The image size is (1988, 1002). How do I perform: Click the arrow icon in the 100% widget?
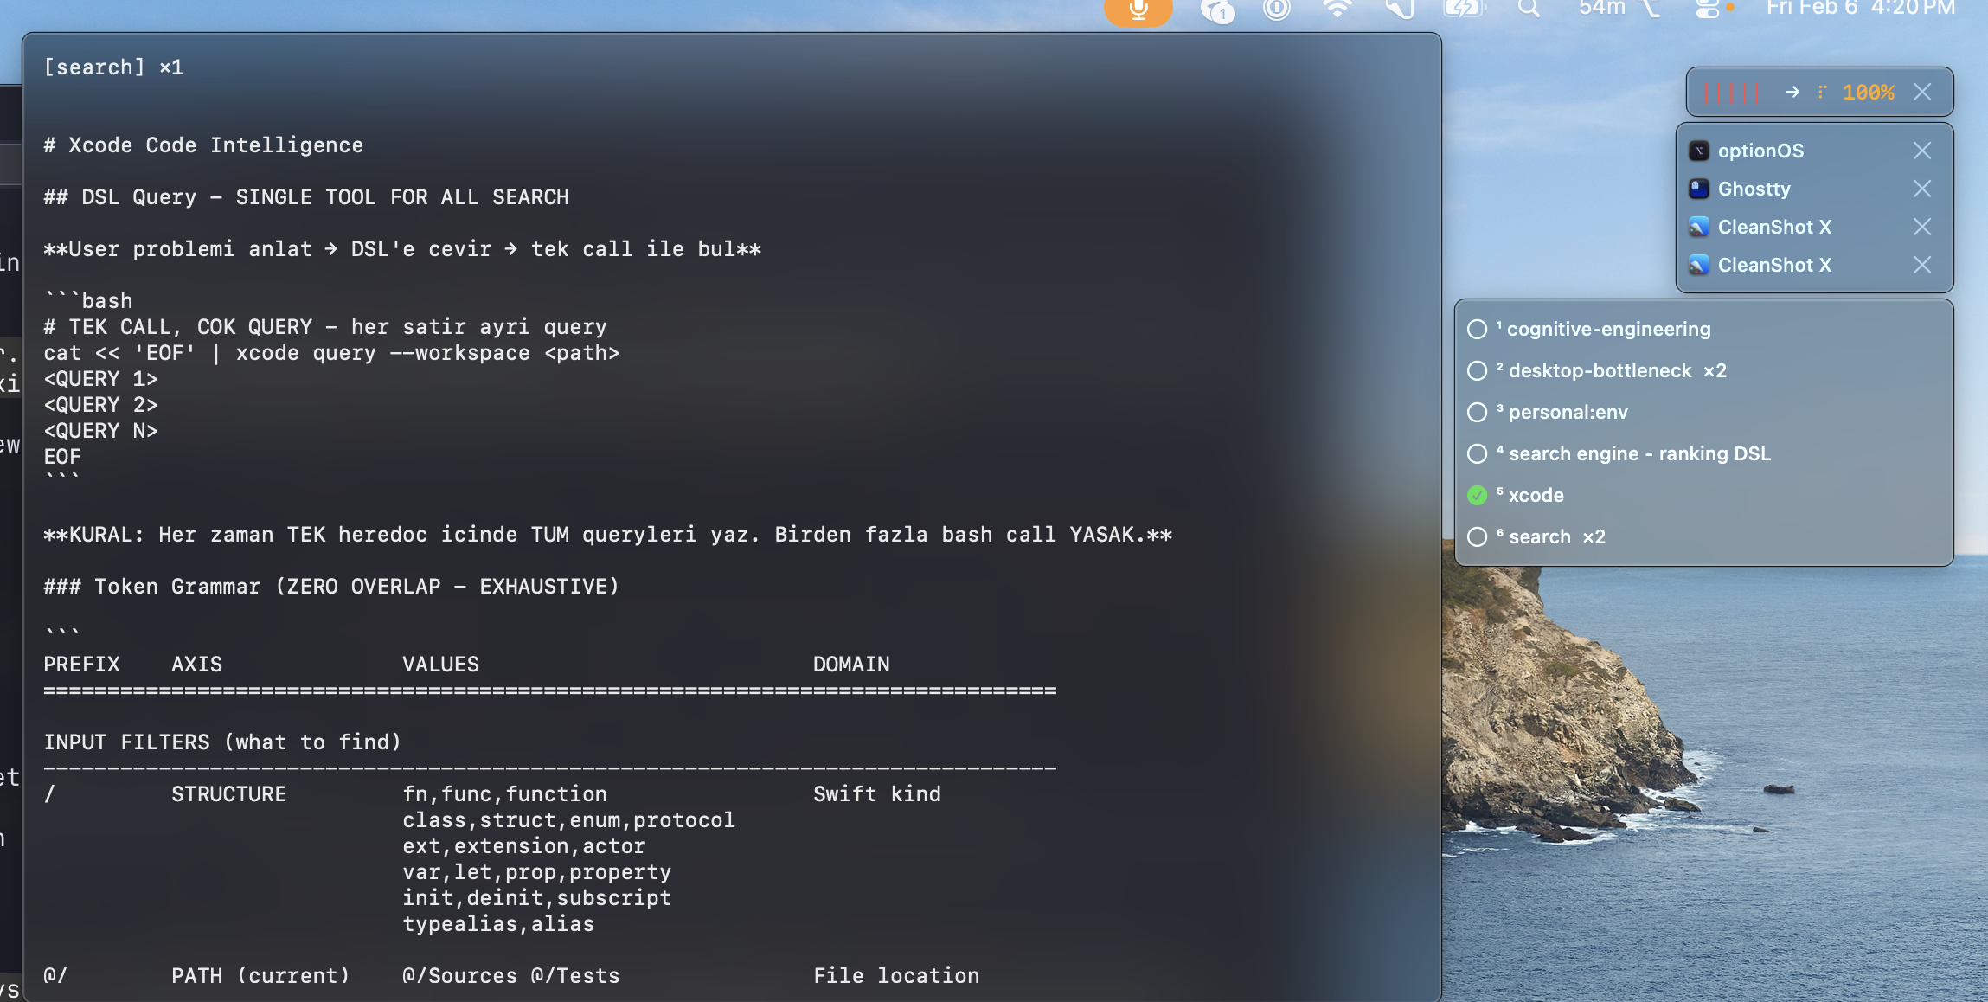pos(1792,92)
